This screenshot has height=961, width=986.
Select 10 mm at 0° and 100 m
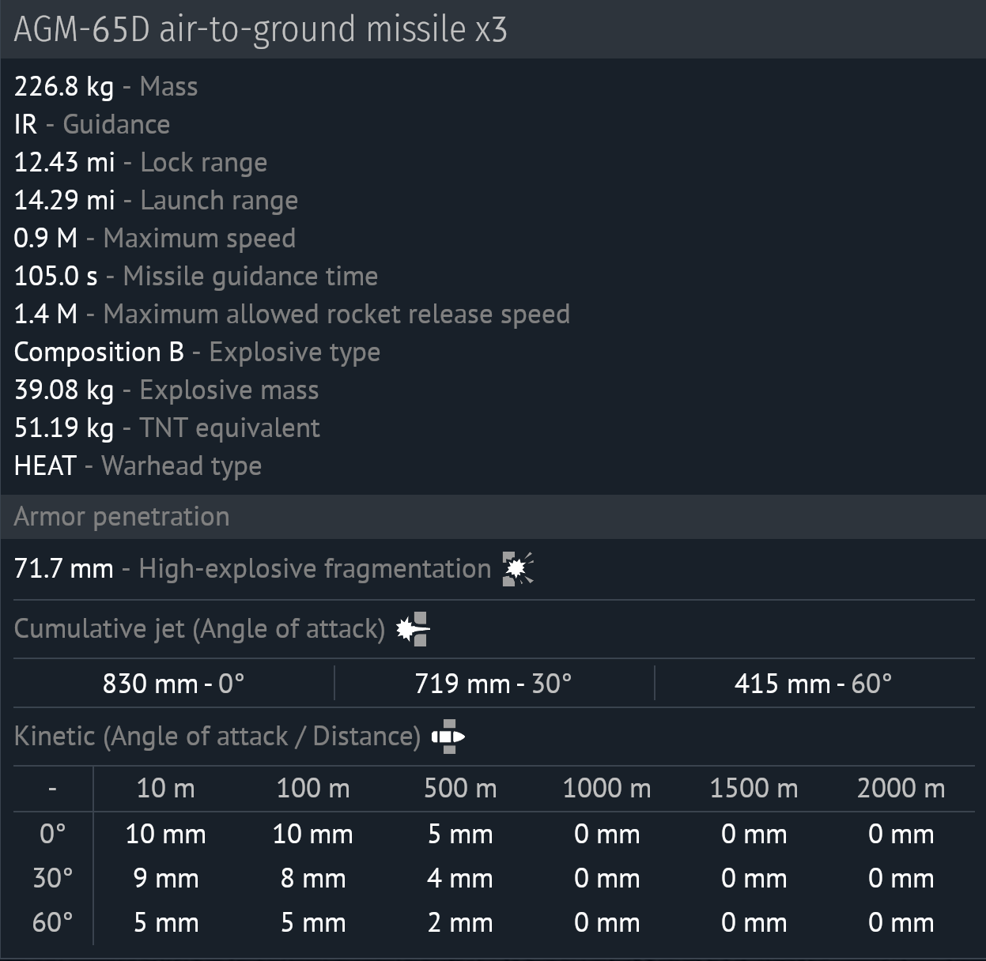tap(313, 834)
